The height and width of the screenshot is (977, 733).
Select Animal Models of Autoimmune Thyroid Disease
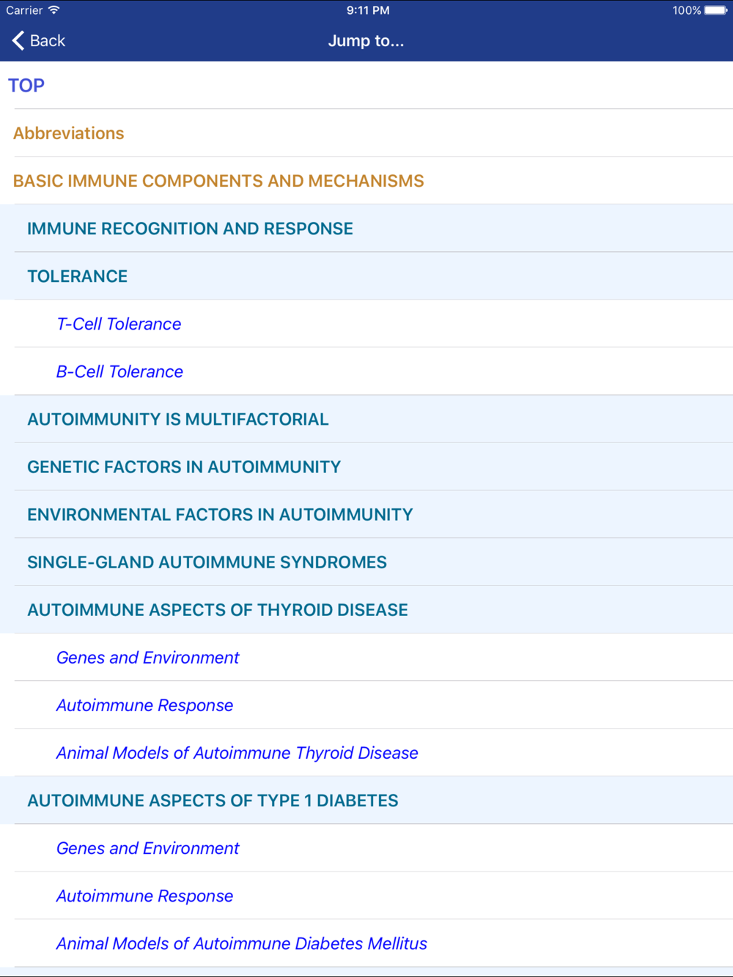(x=366, y=751)
